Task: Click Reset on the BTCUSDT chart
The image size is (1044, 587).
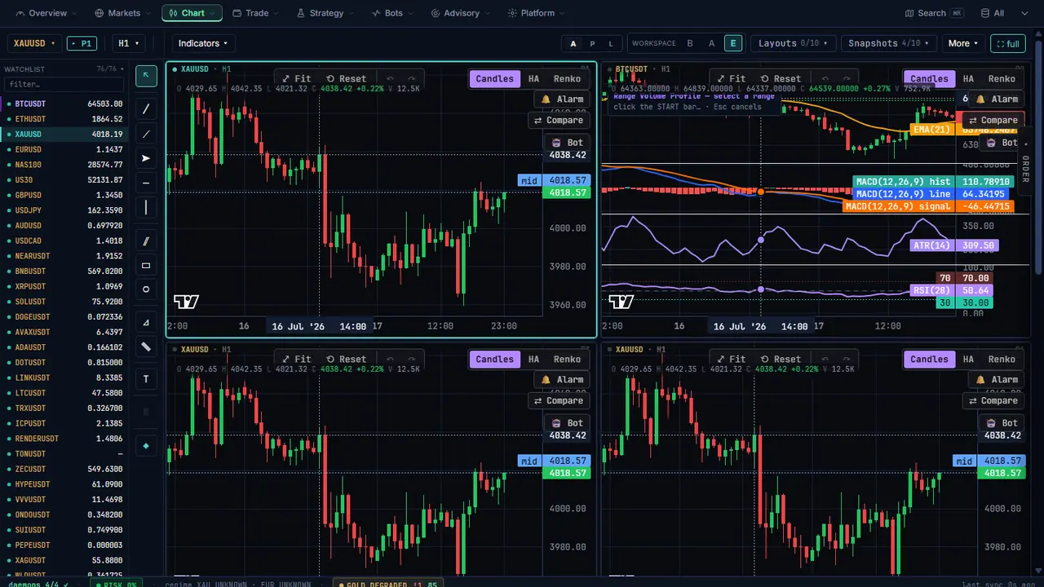Action: coord(781,79)
